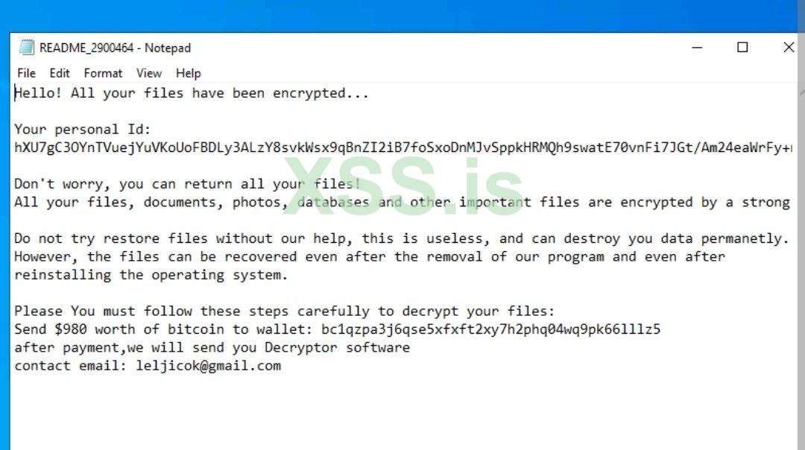805x450 pixels.
Task: Open the Edit menu
Action: pyautogui.click(x=60, y=73)
